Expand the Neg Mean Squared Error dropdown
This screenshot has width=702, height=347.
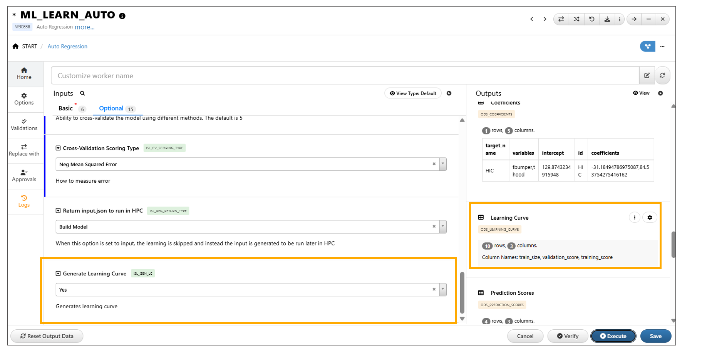coord(443,164)
